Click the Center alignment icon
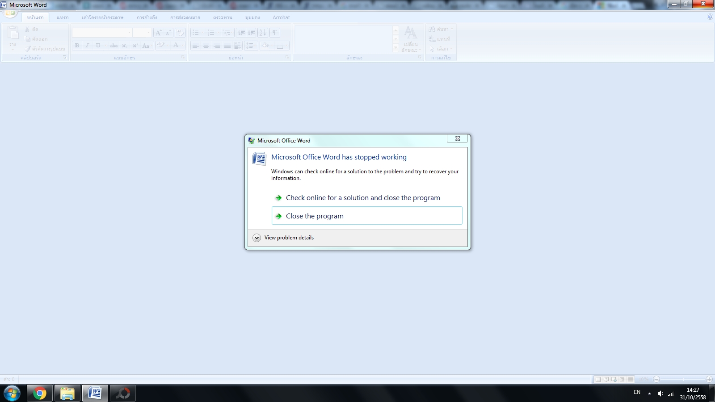This screenshot has width=715, height=402. pyautogui.click(x=206, y=46)
